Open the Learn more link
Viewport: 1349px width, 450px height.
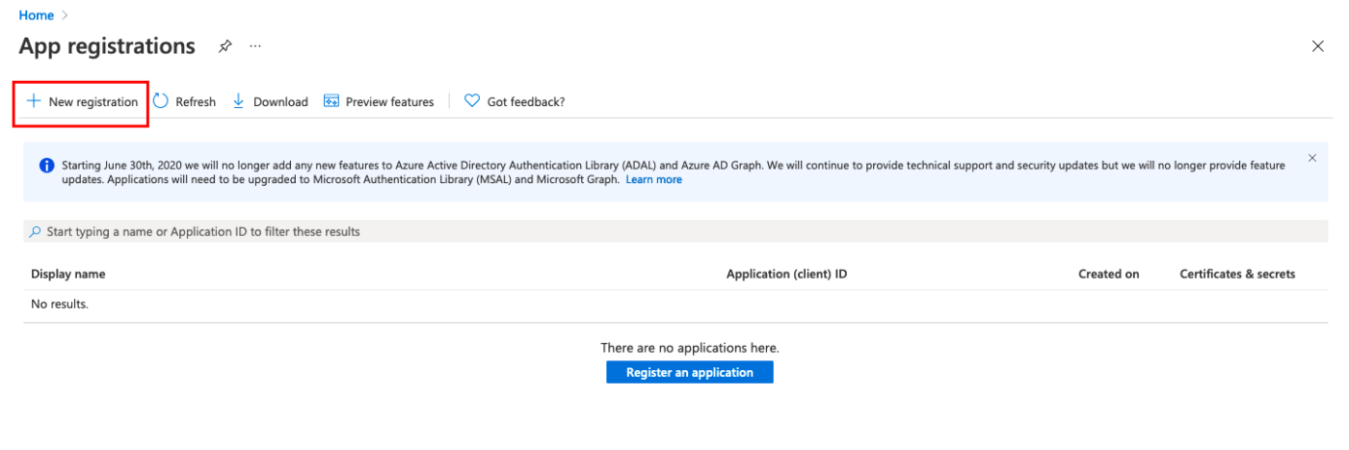coord(653,179)
